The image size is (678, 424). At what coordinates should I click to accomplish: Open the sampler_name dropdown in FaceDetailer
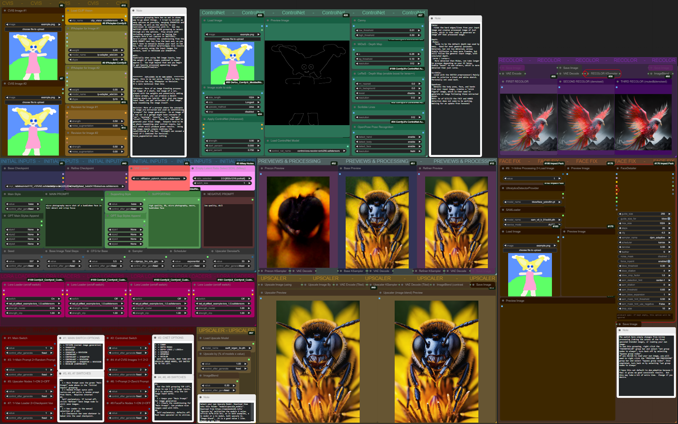(644, 238)
